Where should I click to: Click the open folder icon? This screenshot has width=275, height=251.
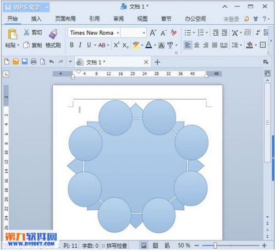(16, 62)
